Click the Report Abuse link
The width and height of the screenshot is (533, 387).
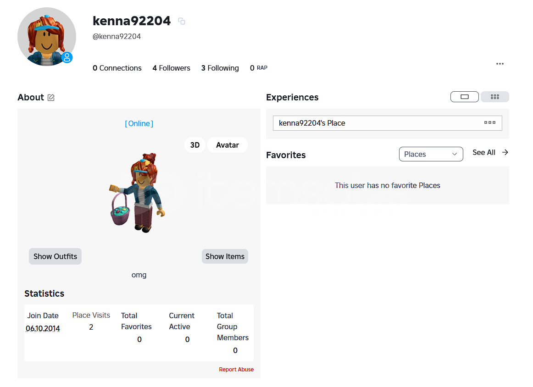[x=236, y=370]
